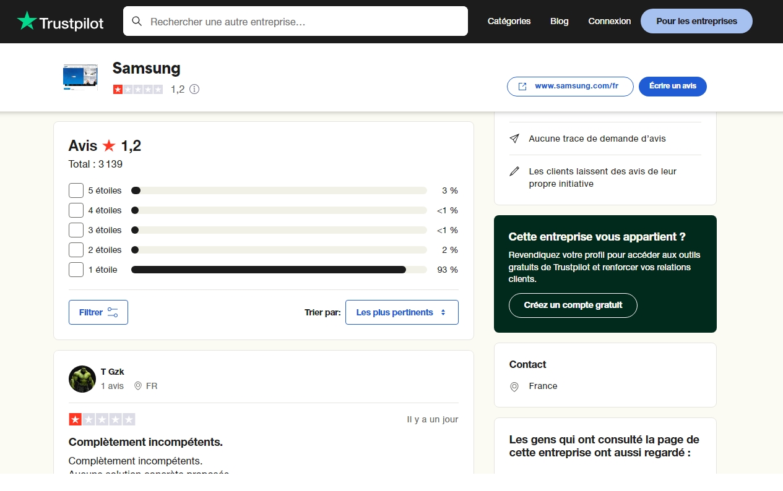Click the info icon beside 1,2 rating

coord(194,89)
